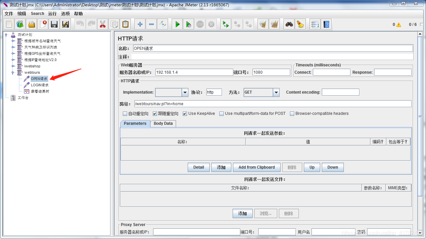Select the Parameters tab
Screen dimensions: 426x239
click(x=135, y=123)
